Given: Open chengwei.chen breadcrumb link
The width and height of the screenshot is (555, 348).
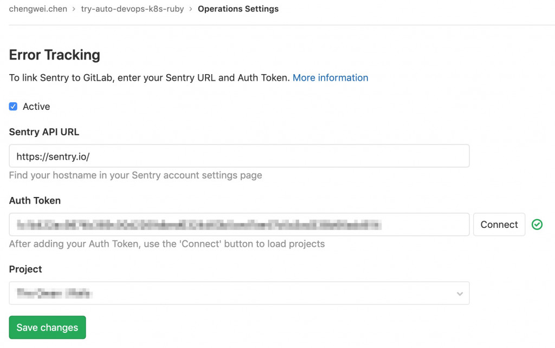Looking at the screenshot, I should 38,9.
